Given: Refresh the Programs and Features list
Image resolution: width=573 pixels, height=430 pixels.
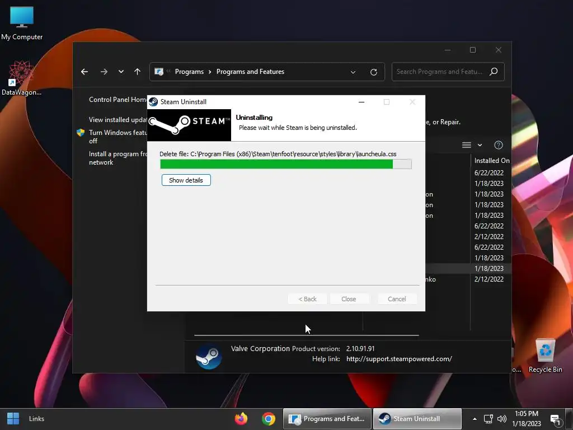Looking at the screenshot, I should coord(373,72).
